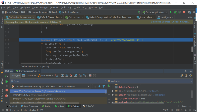The width and height of the screenshot is (197, 112).
Task: Close the DefaultJwtParser.class tab
Action: pos(33,17)
